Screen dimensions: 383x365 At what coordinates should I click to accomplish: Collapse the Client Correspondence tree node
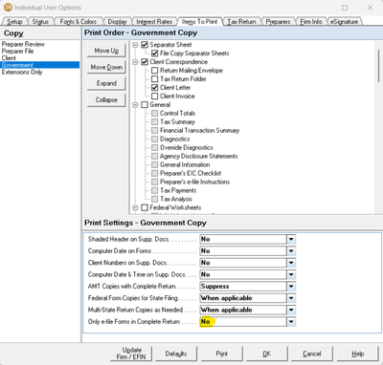point(135,62)
